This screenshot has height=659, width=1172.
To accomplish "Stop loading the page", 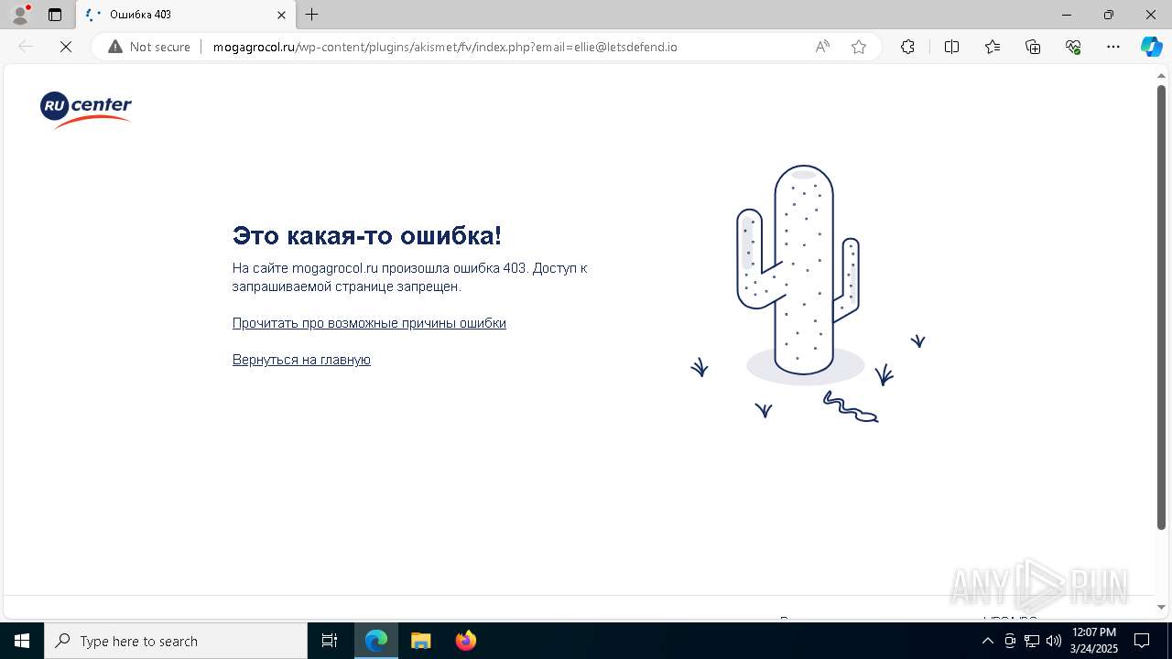I will pos(66,47).
